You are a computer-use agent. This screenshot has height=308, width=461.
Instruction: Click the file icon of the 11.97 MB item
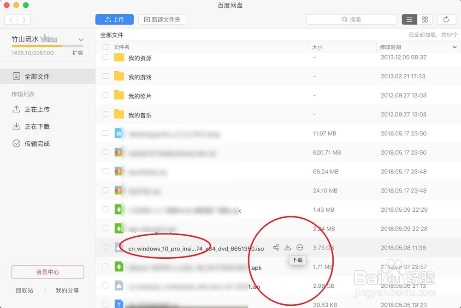tap(118, 134)
